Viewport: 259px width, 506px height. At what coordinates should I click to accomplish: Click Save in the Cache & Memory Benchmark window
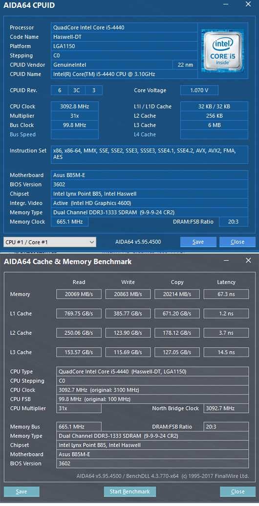[x=22, y=492]
